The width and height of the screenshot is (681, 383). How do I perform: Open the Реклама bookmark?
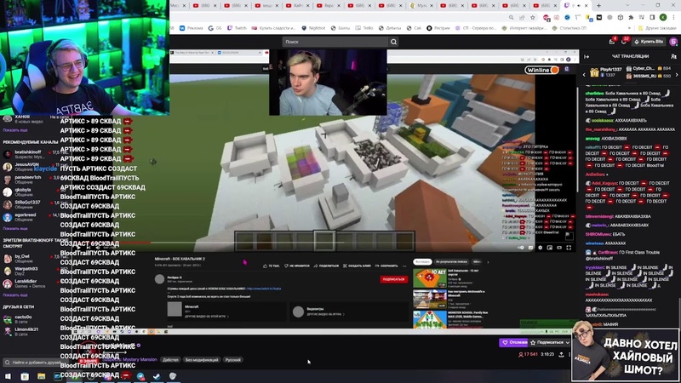click(x=192, y=28)
